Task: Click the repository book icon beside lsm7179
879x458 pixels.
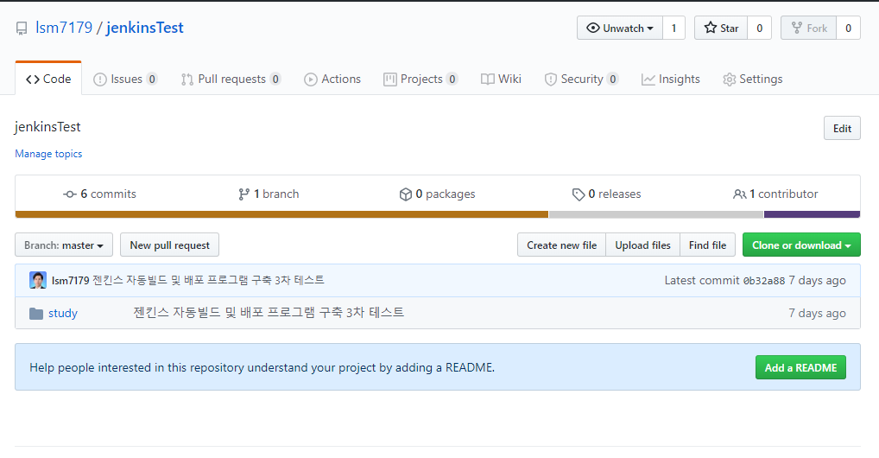Action: (22, 29)
